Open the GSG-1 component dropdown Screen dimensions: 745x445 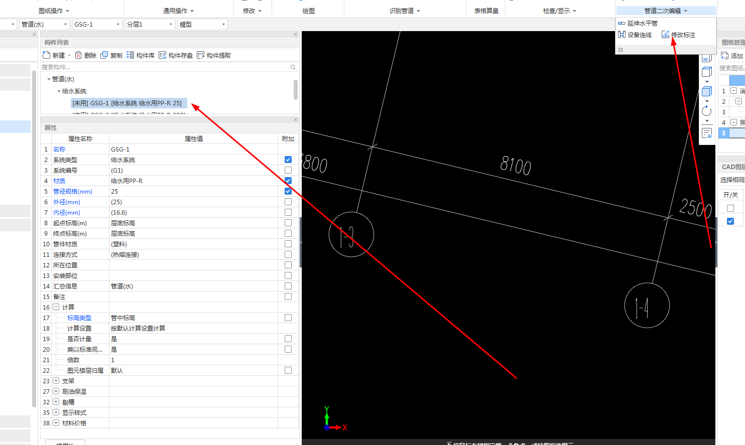(x=97, y=24)
